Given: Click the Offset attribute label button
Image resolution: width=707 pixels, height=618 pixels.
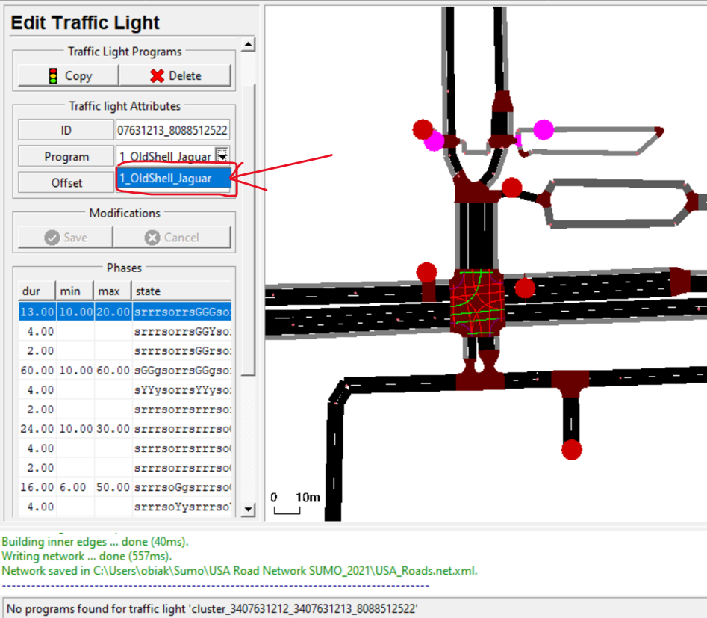Looking at the screenshot, I should [66, 182].
